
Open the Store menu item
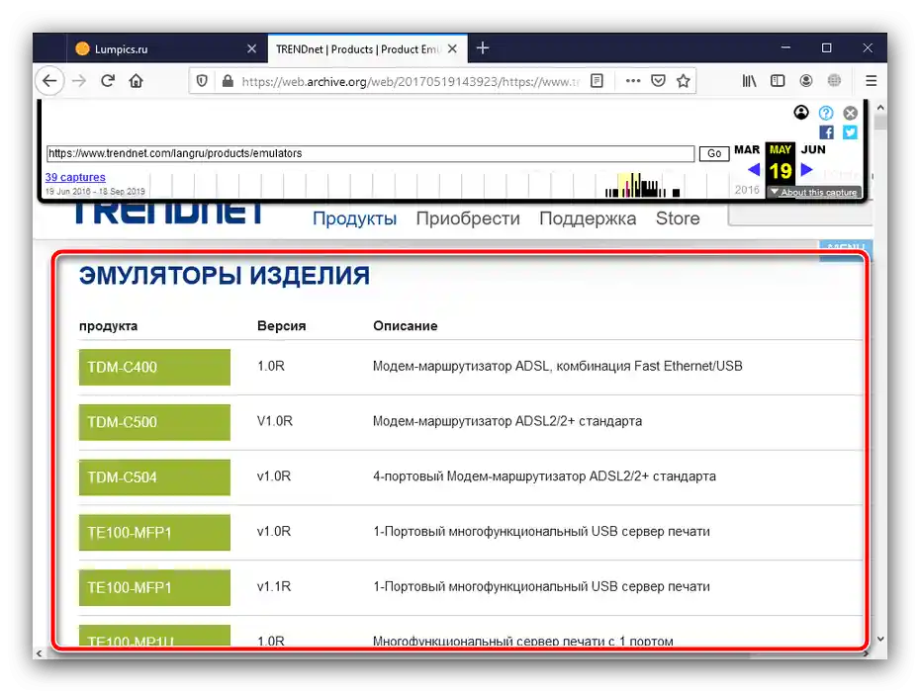click(678, 218)
